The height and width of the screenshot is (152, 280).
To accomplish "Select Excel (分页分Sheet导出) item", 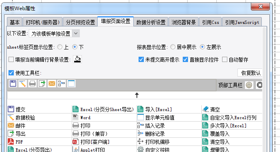I will click(103, 109).
